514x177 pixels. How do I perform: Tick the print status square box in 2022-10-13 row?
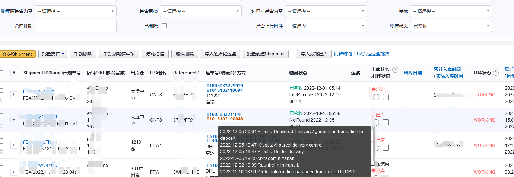[386, 122]
